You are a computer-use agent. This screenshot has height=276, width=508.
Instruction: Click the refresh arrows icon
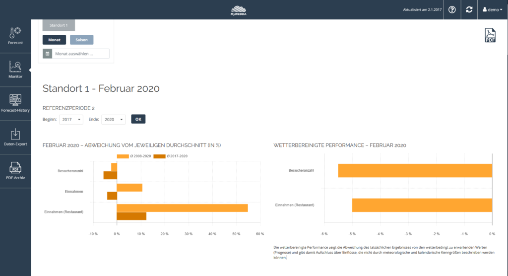[x=469, y=9]
